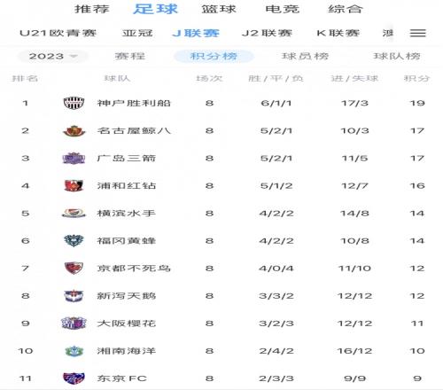Select the 横滨水手 team emblem
The width and height of the screenshot is (443, 390).
[74, 213]
